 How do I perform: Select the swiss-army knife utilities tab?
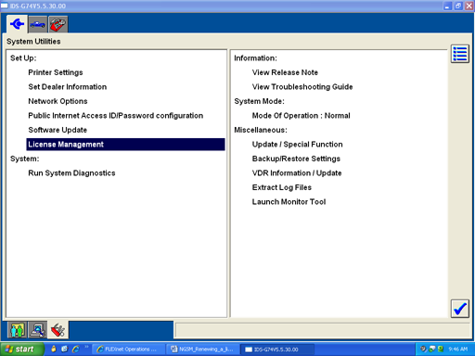coord(58,330)
